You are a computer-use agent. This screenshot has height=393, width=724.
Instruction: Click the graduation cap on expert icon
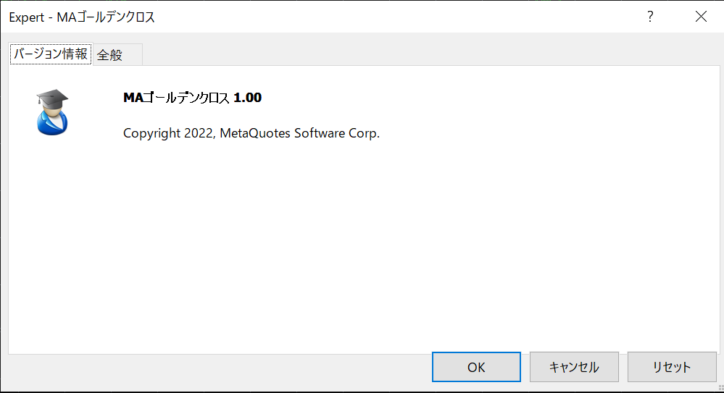click(52, 98)
